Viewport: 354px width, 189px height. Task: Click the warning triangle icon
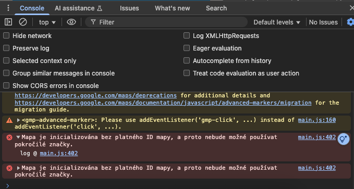pos(9,120)
